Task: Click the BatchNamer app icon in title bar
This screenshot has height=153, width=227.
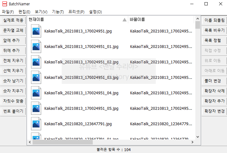Action: pyautogui.click(x=5, y=4)
